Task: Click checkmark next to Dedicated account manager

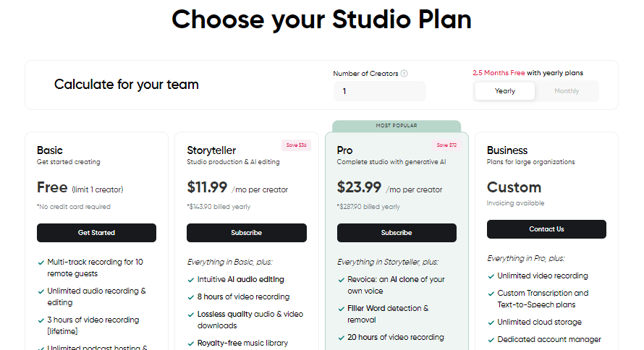Action: [x=491, y=340]
